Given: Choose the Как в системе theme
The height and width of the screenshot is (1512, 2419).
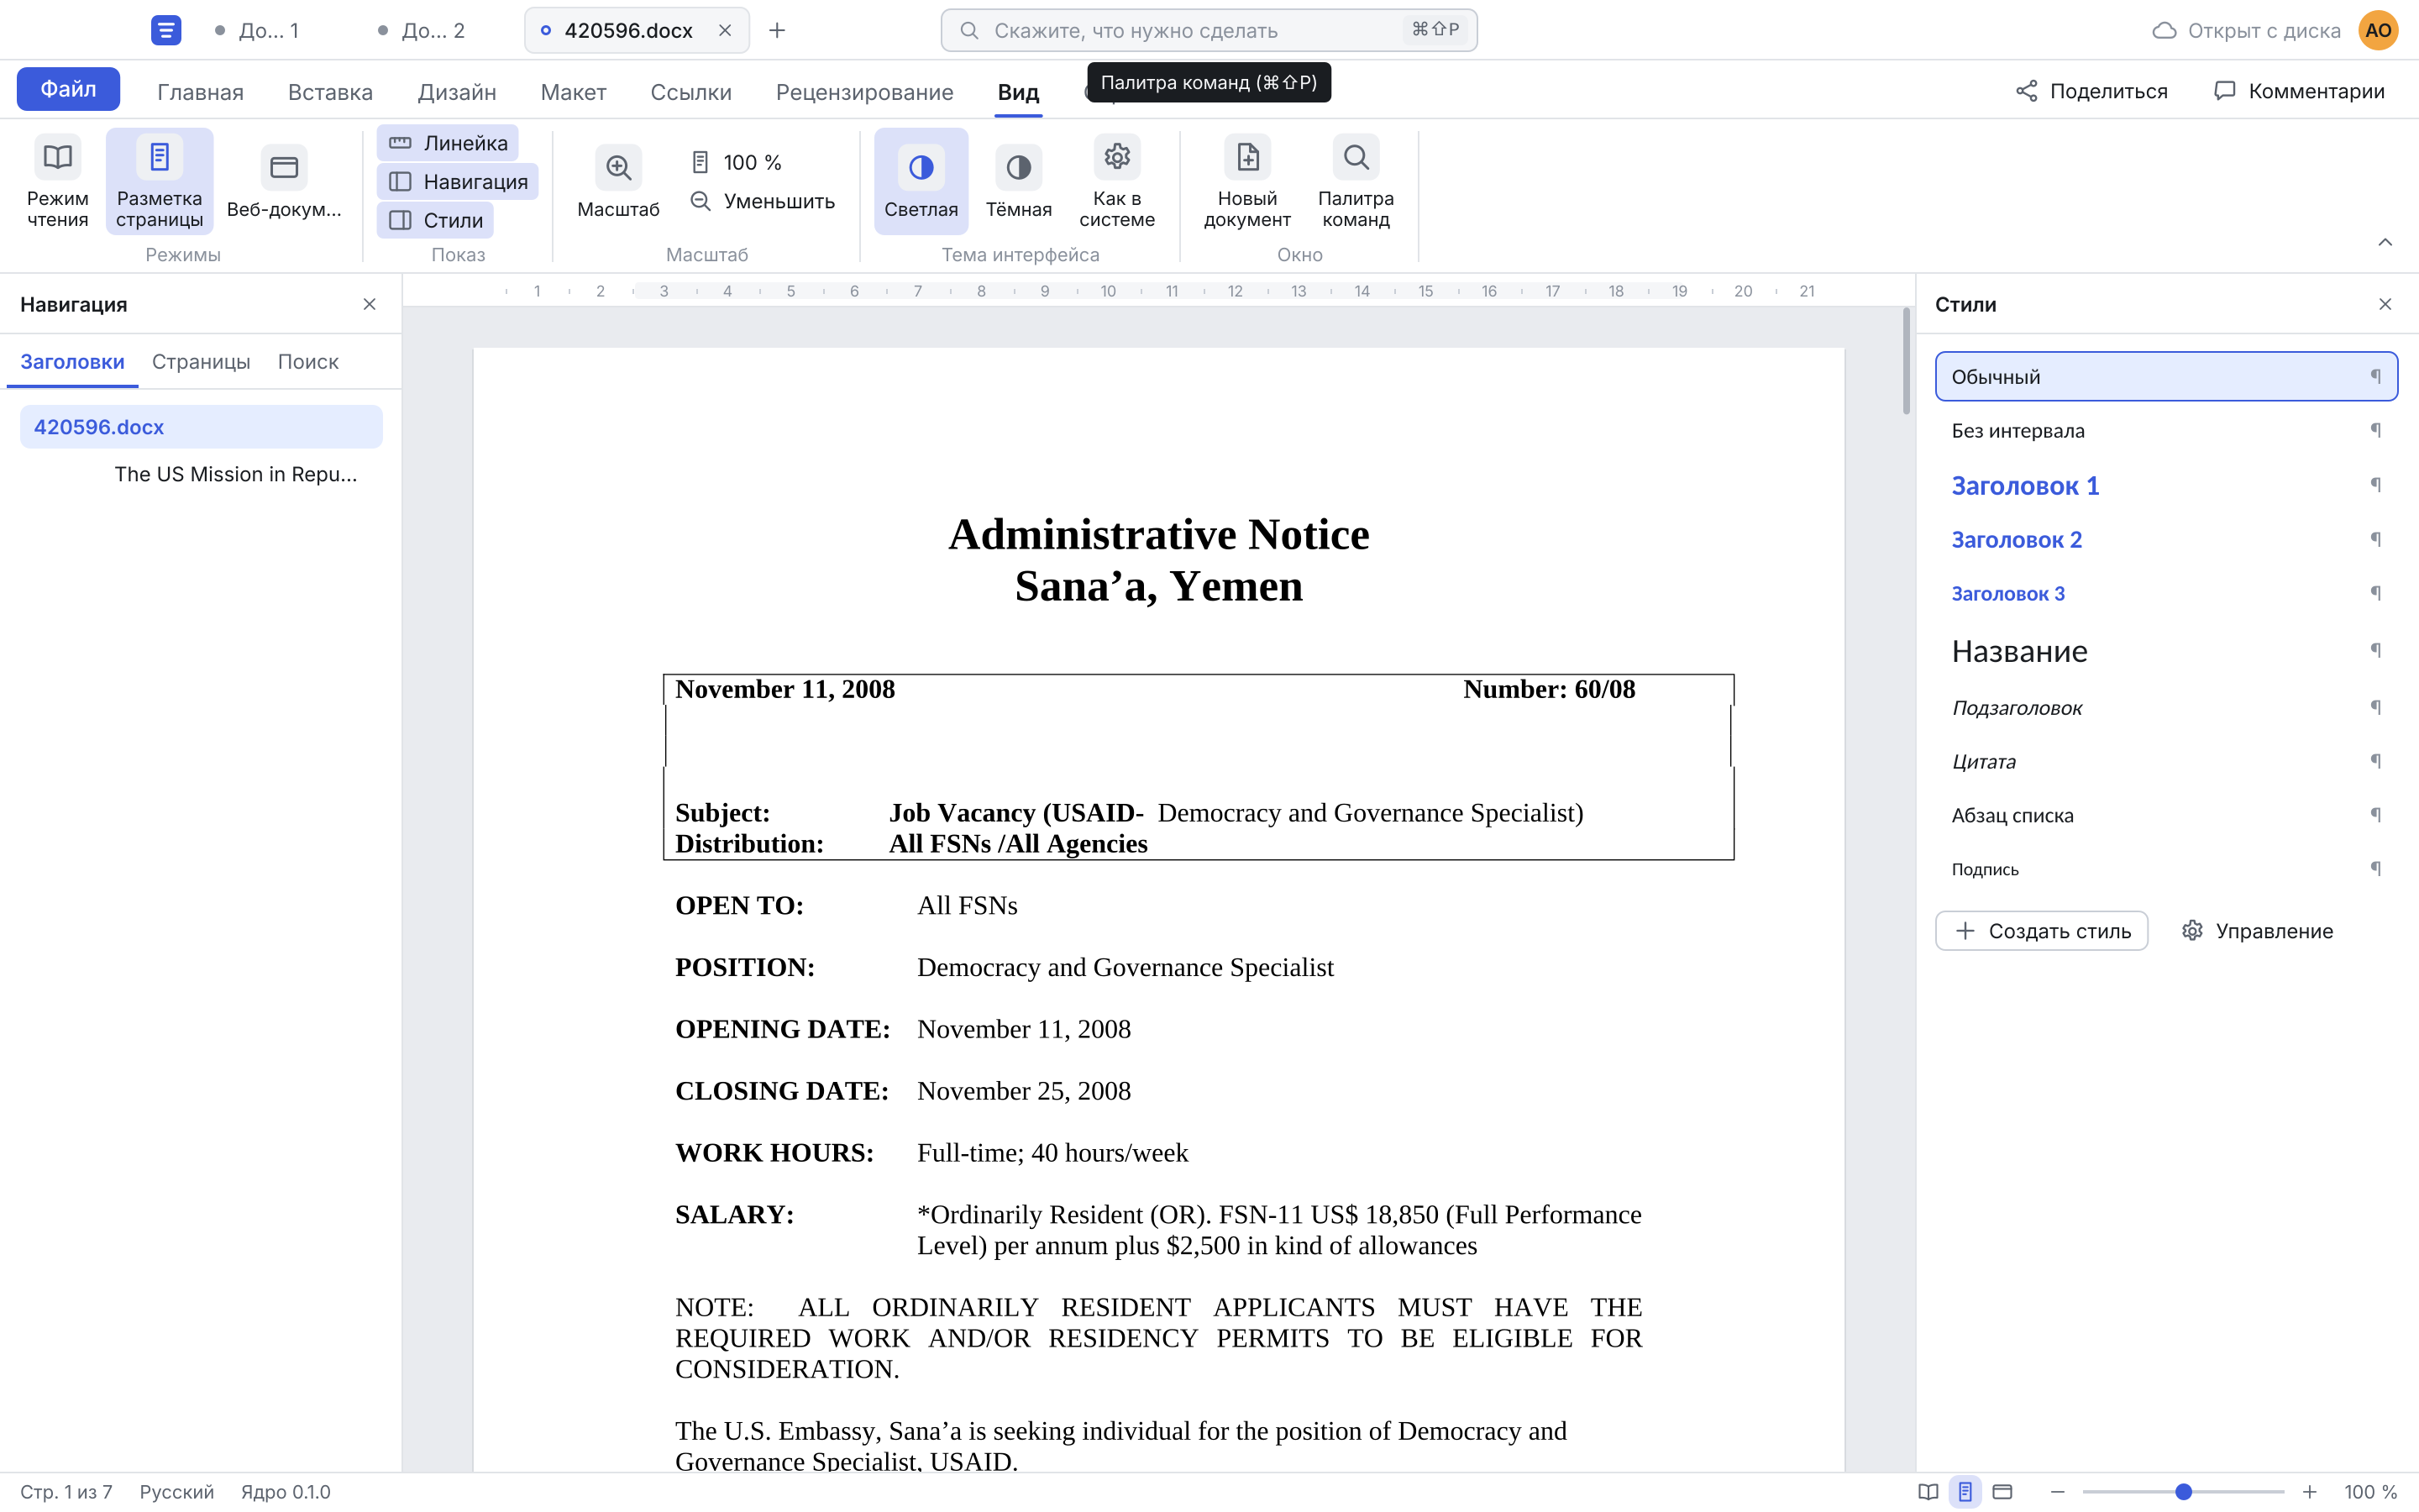Looking at the screenshot, I should (x=1116, y=181).
